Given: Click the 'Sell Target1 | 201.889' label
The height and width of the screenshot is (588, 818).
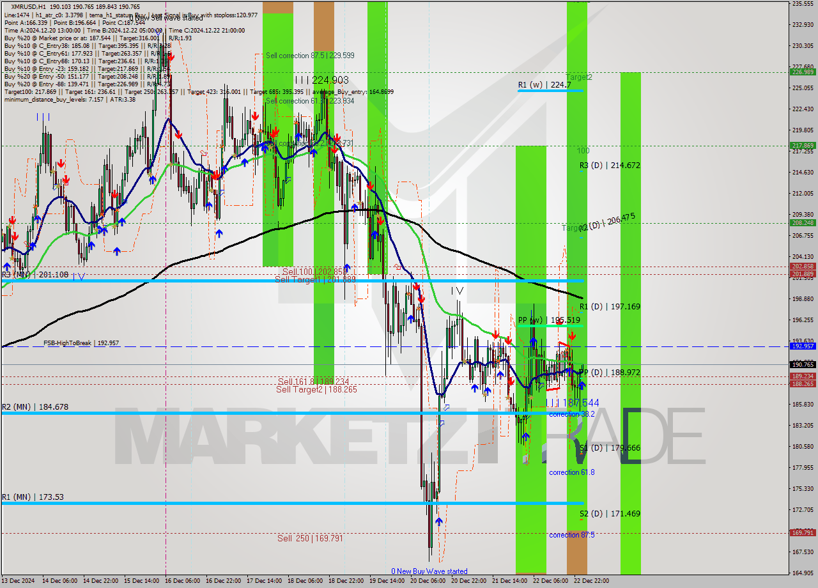Looking at the screenshot, I should point(315,279).
